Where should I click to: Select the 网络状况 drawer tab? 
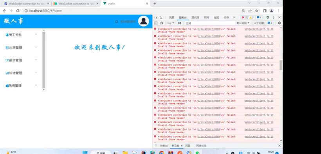tap(201, 146)
